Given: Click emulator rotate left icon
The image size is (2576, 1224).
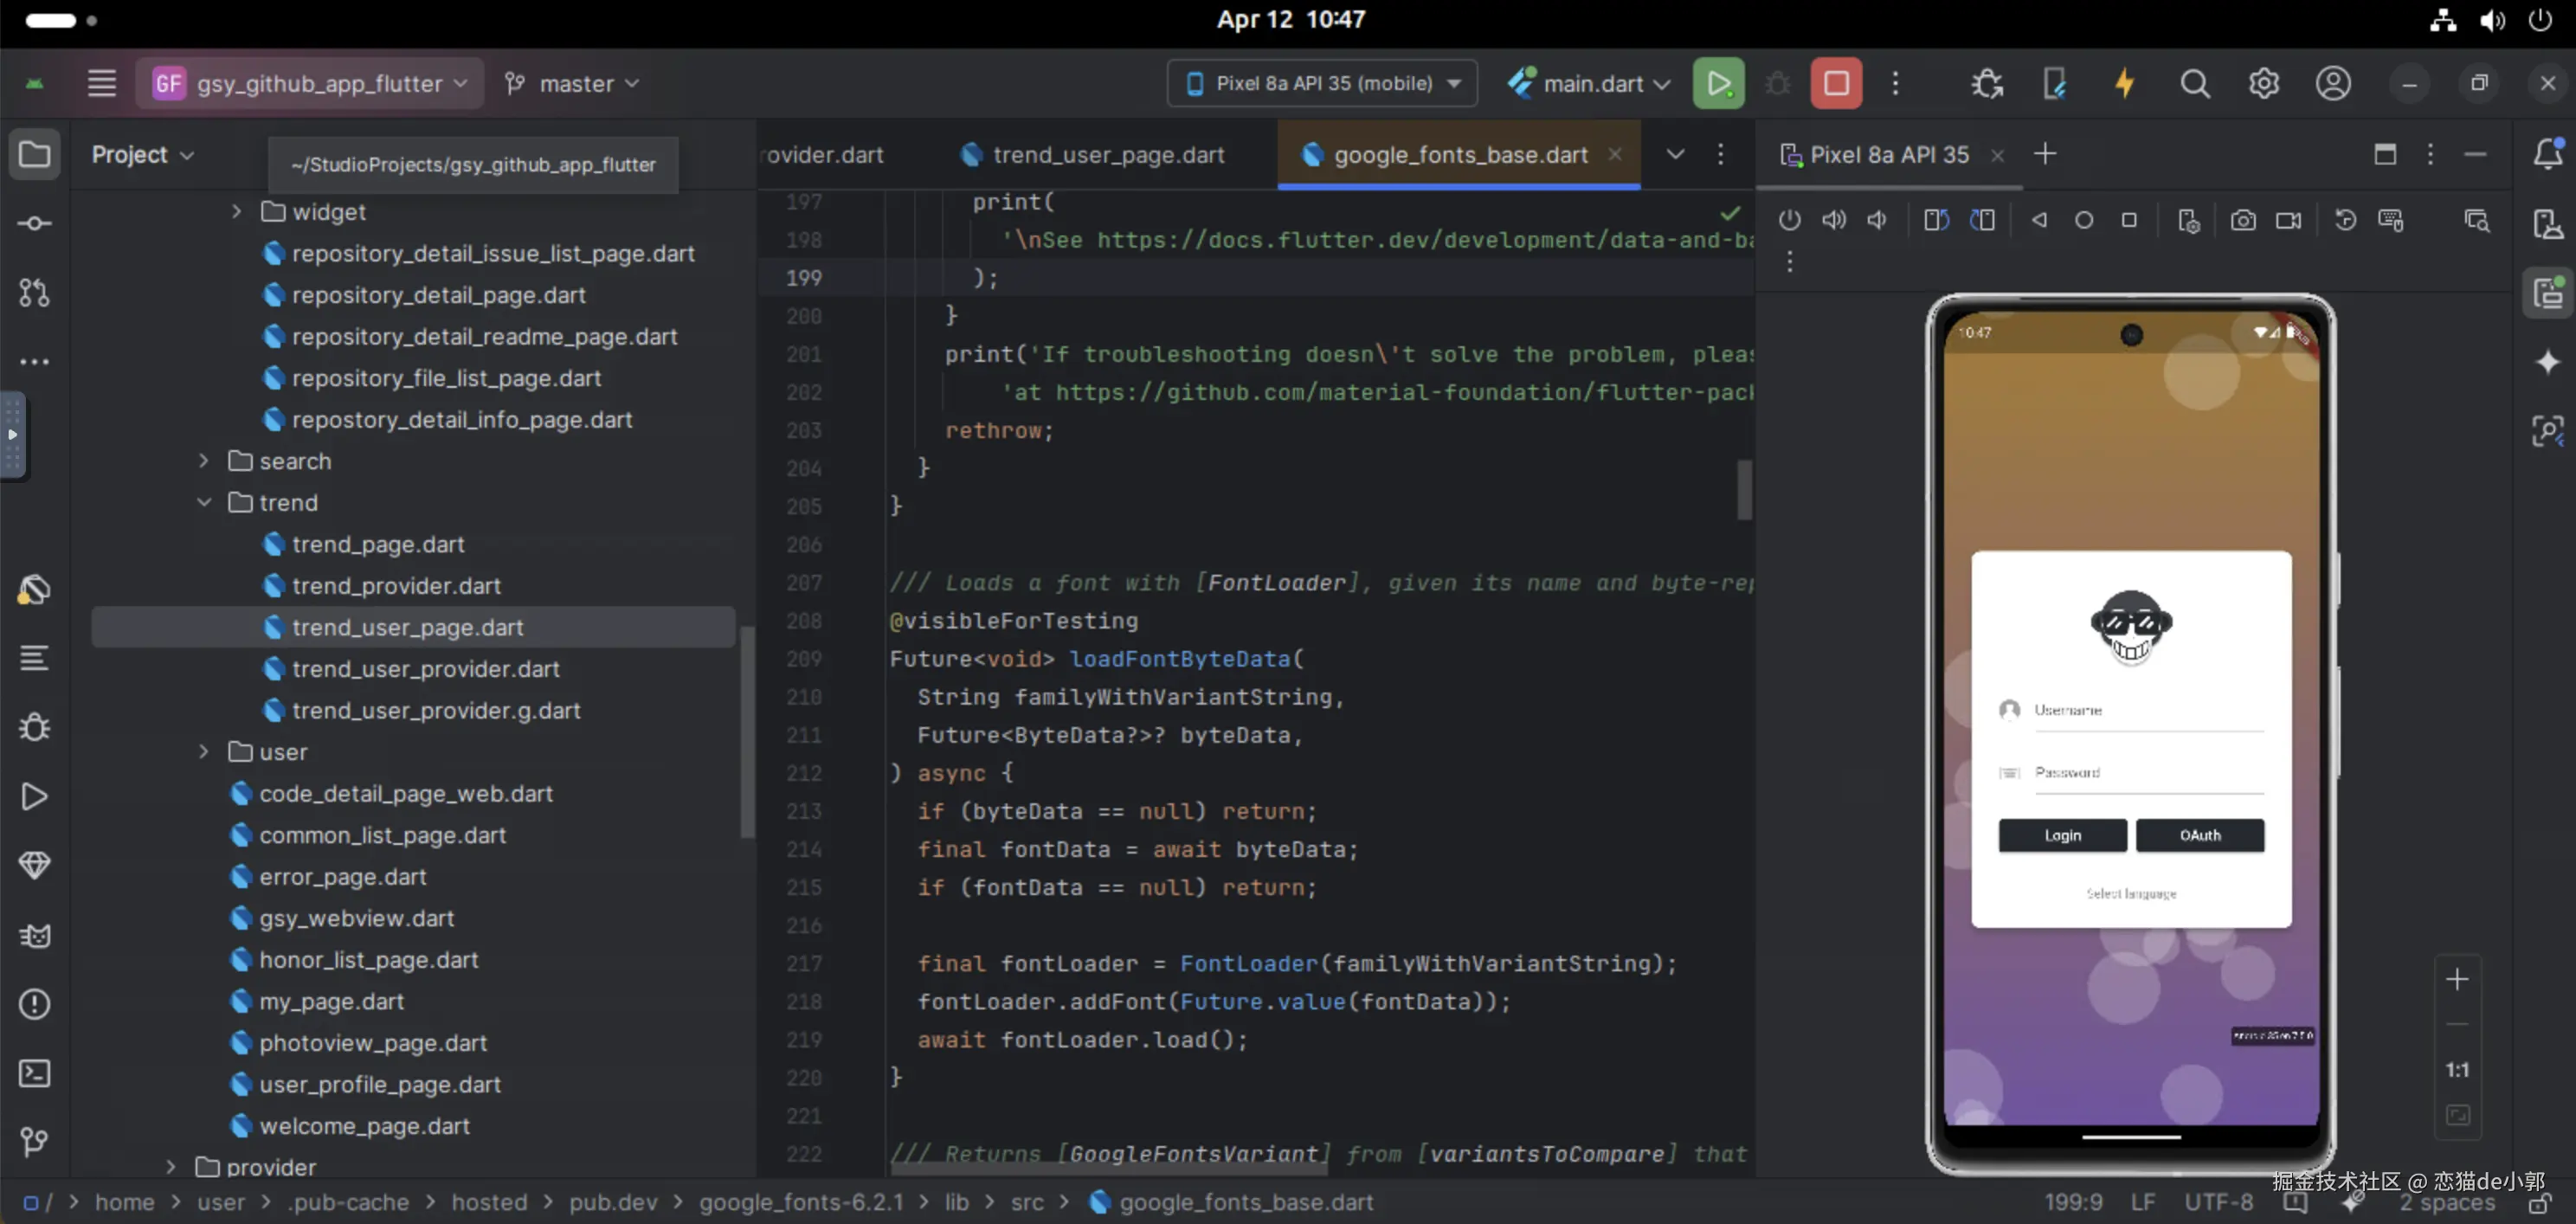Looking at the screenshot, I should 1936,220.
